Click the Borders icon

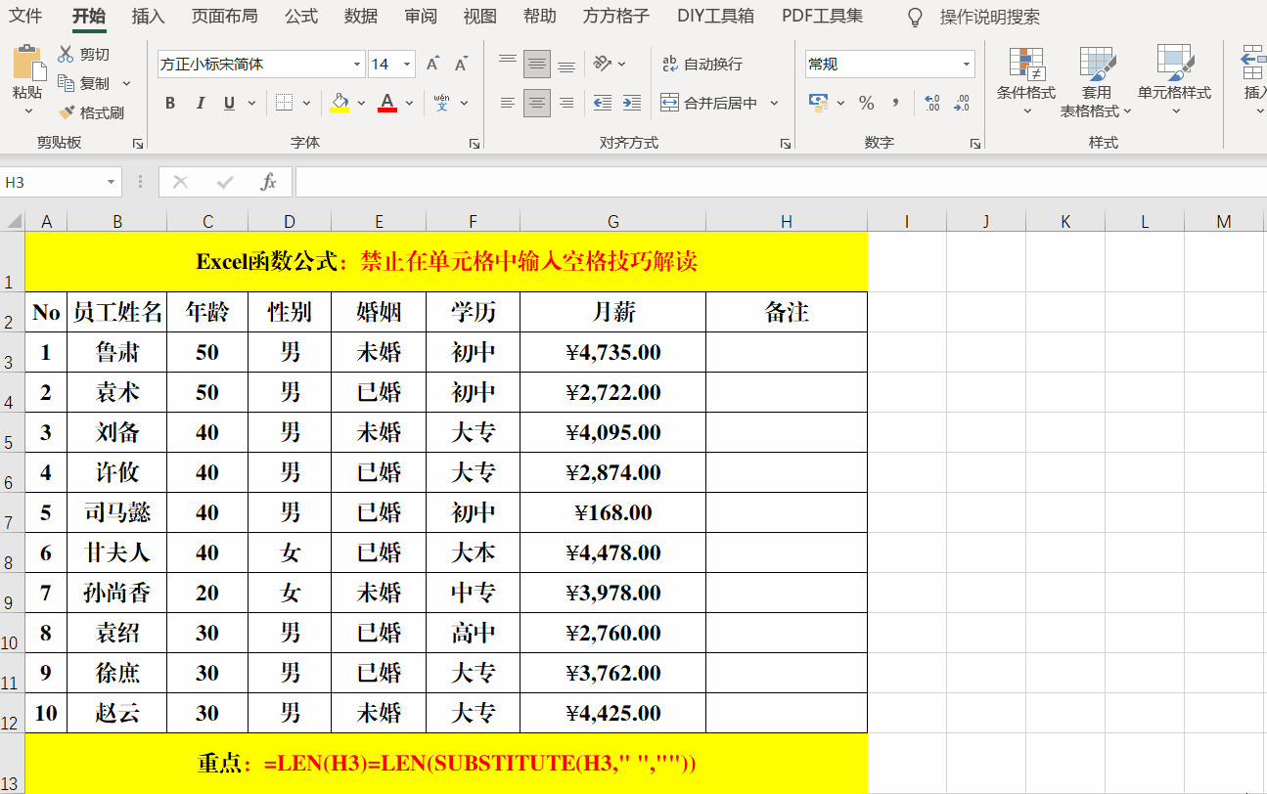(284, 103)
